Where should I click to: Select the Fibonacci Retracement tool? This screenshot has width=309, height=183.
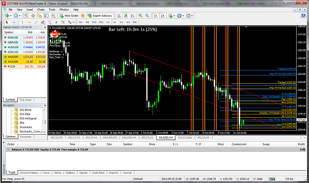pyautogui.click(x=49, y=22)
